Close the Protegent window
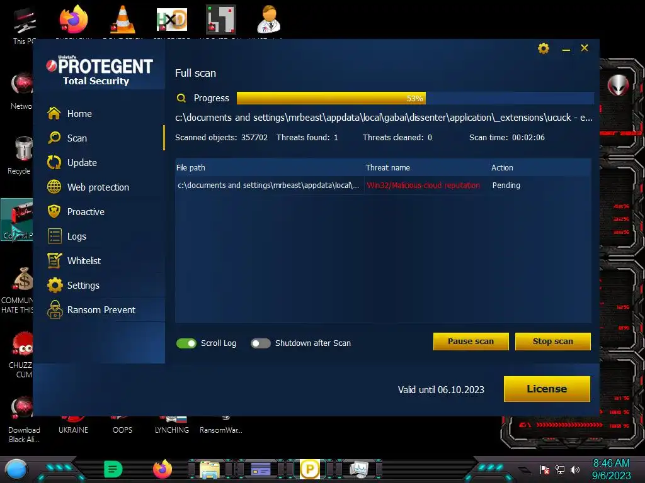Screen dimensions: 645x483 pyautogui.click(x=584, y=48)
